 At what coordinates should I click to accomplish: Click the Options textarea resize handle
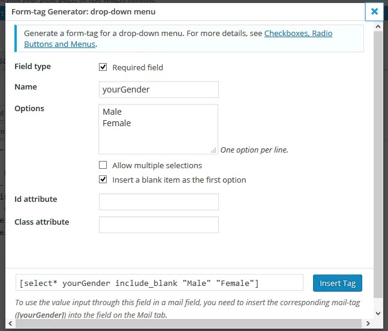tap(214, 151)
